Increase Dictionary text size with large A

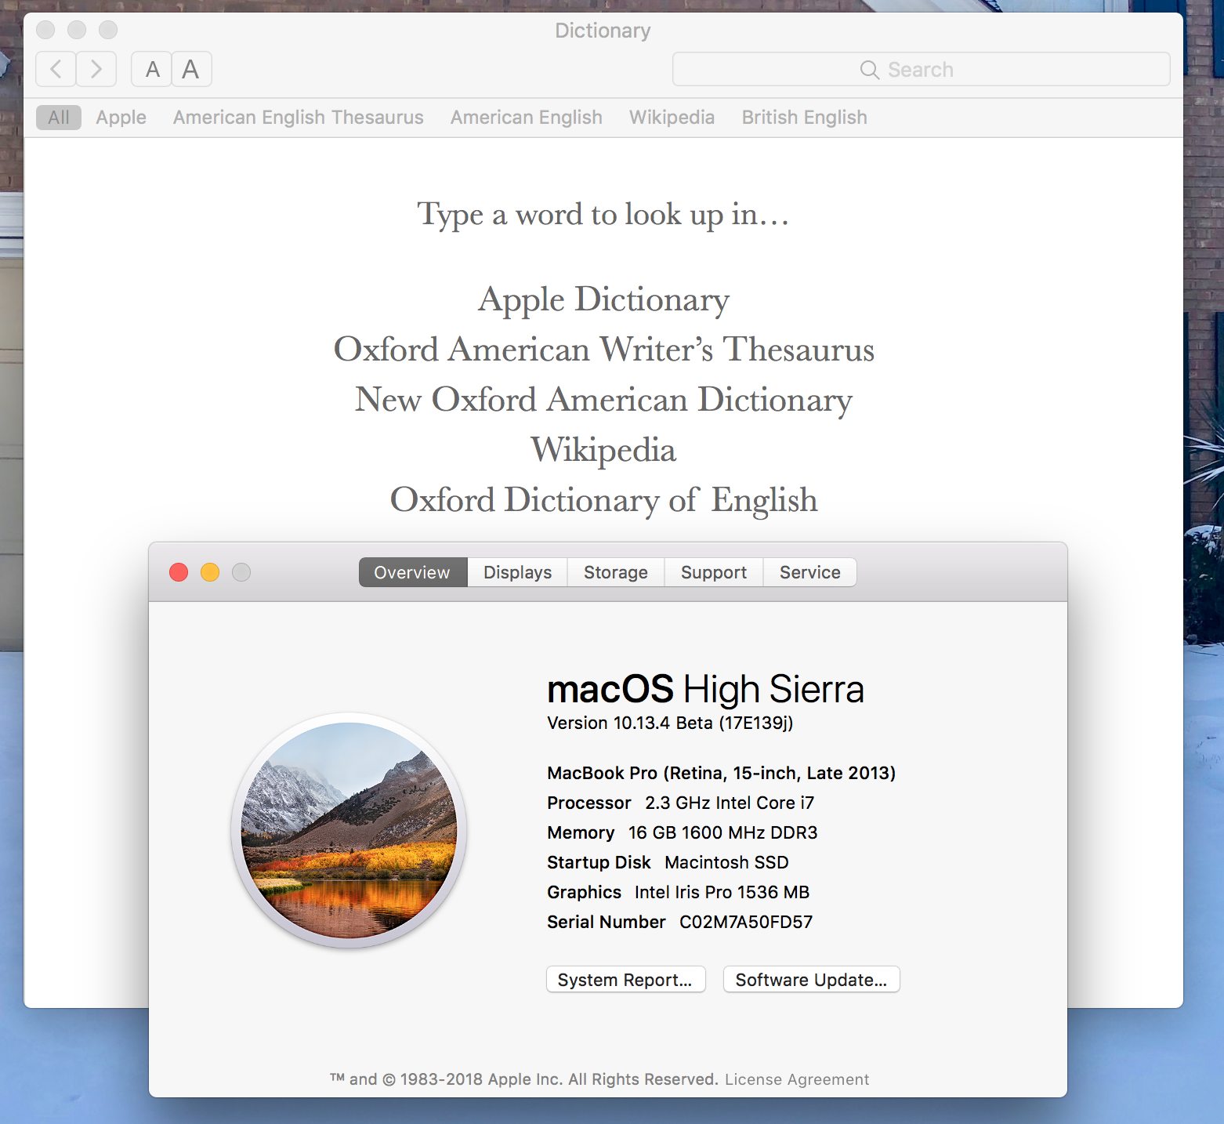(191, 69)
